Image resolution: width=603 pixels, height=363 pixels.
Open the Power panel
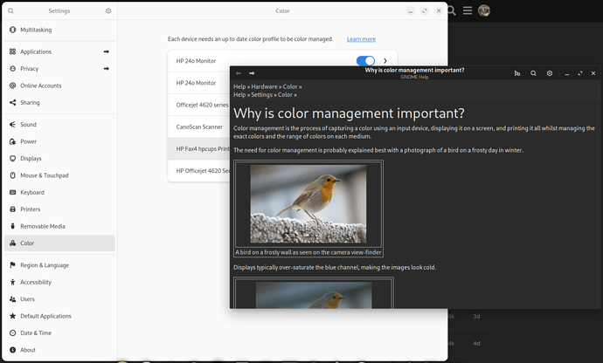tap(59, 141)
